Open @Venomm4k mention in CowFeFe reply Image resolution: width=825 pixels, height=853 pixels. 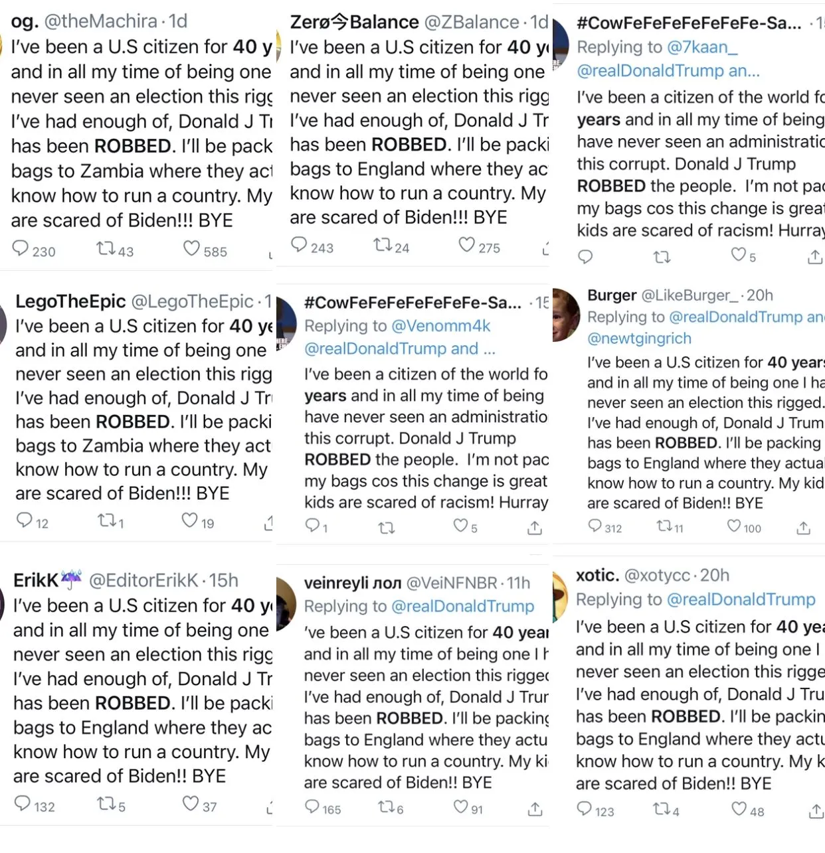(x=441, y=326)
